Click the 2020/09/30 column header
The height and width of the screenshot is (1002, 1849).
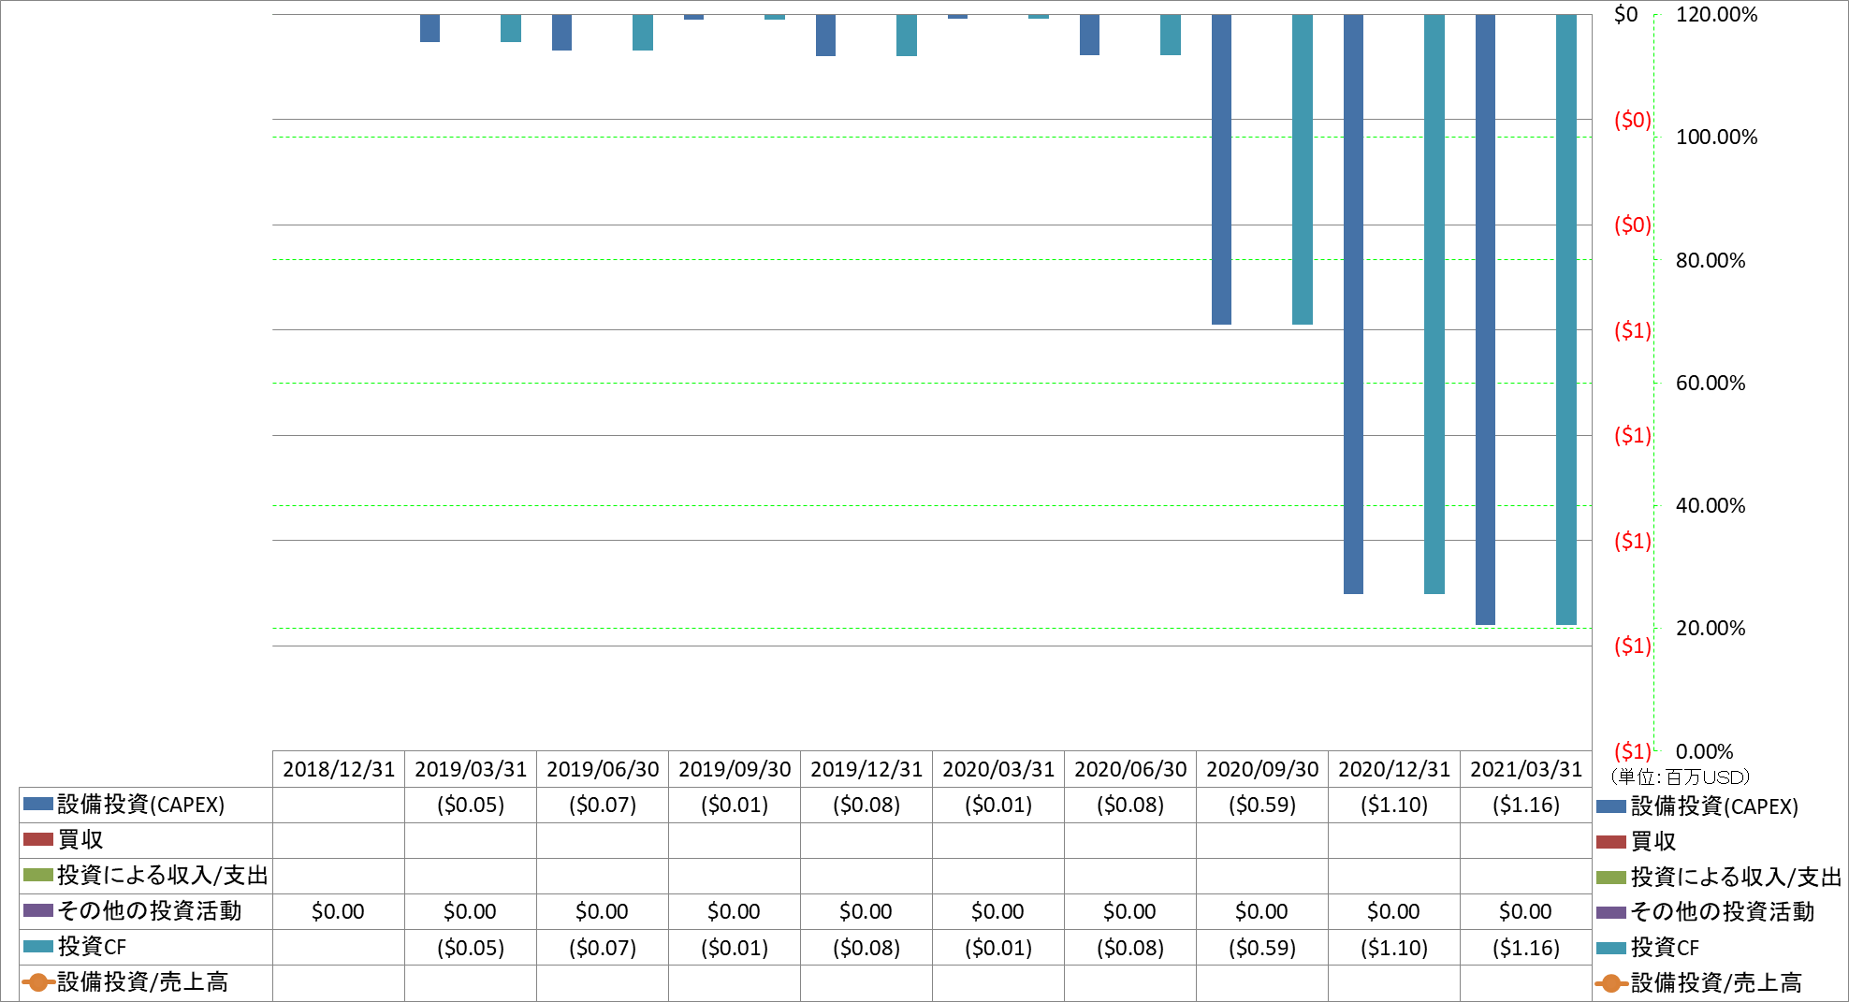pyautogui.click(x=1262, y=769)
